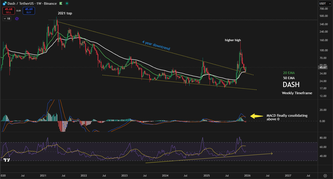Screen dimensions: 333x179
Task: Click 24.00 on the price scale
Action: pyautogui.click(x=323, y=81)
